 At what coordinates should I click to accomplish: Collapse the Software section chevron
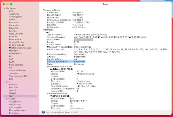click(x=5, y=99)
